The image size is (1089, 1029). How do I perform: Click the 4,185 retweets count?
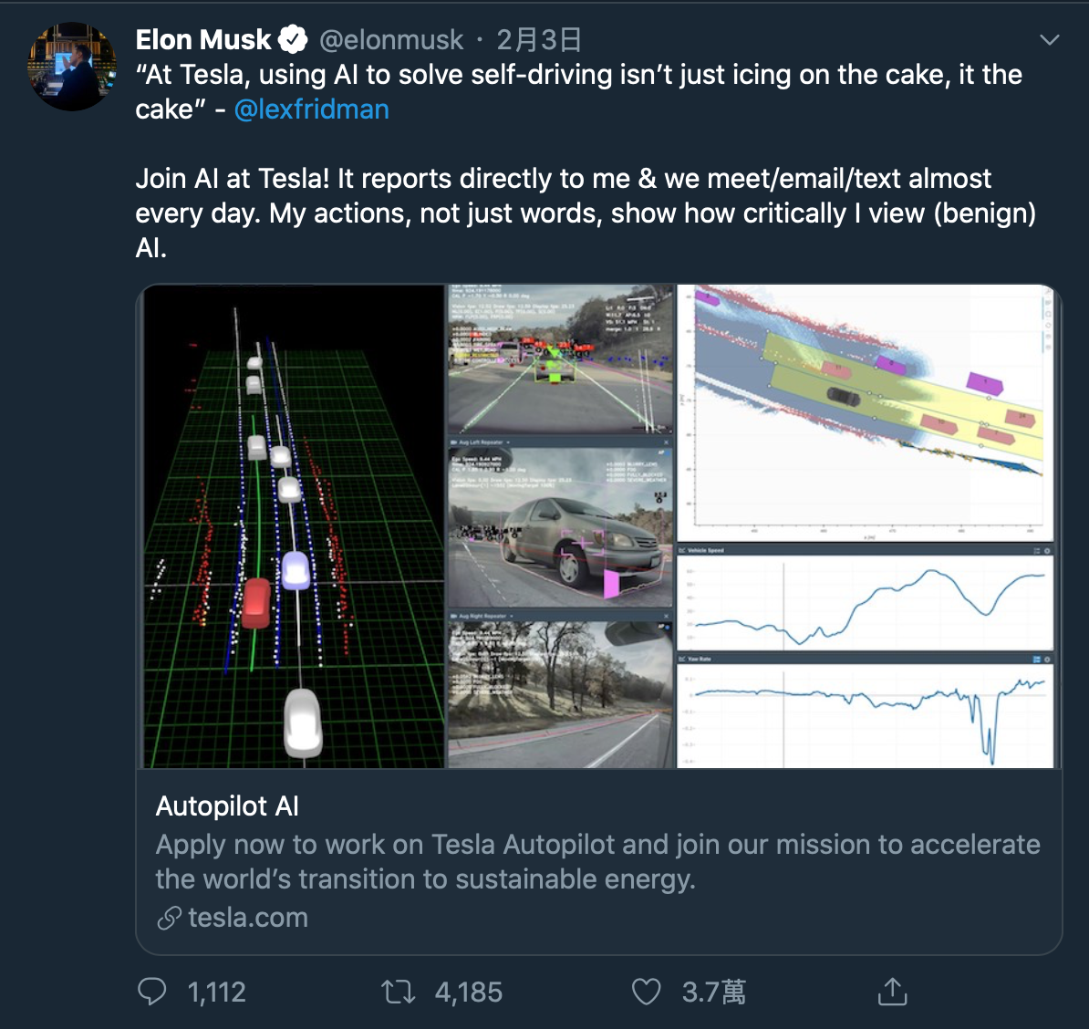click(x=469, y=993)
